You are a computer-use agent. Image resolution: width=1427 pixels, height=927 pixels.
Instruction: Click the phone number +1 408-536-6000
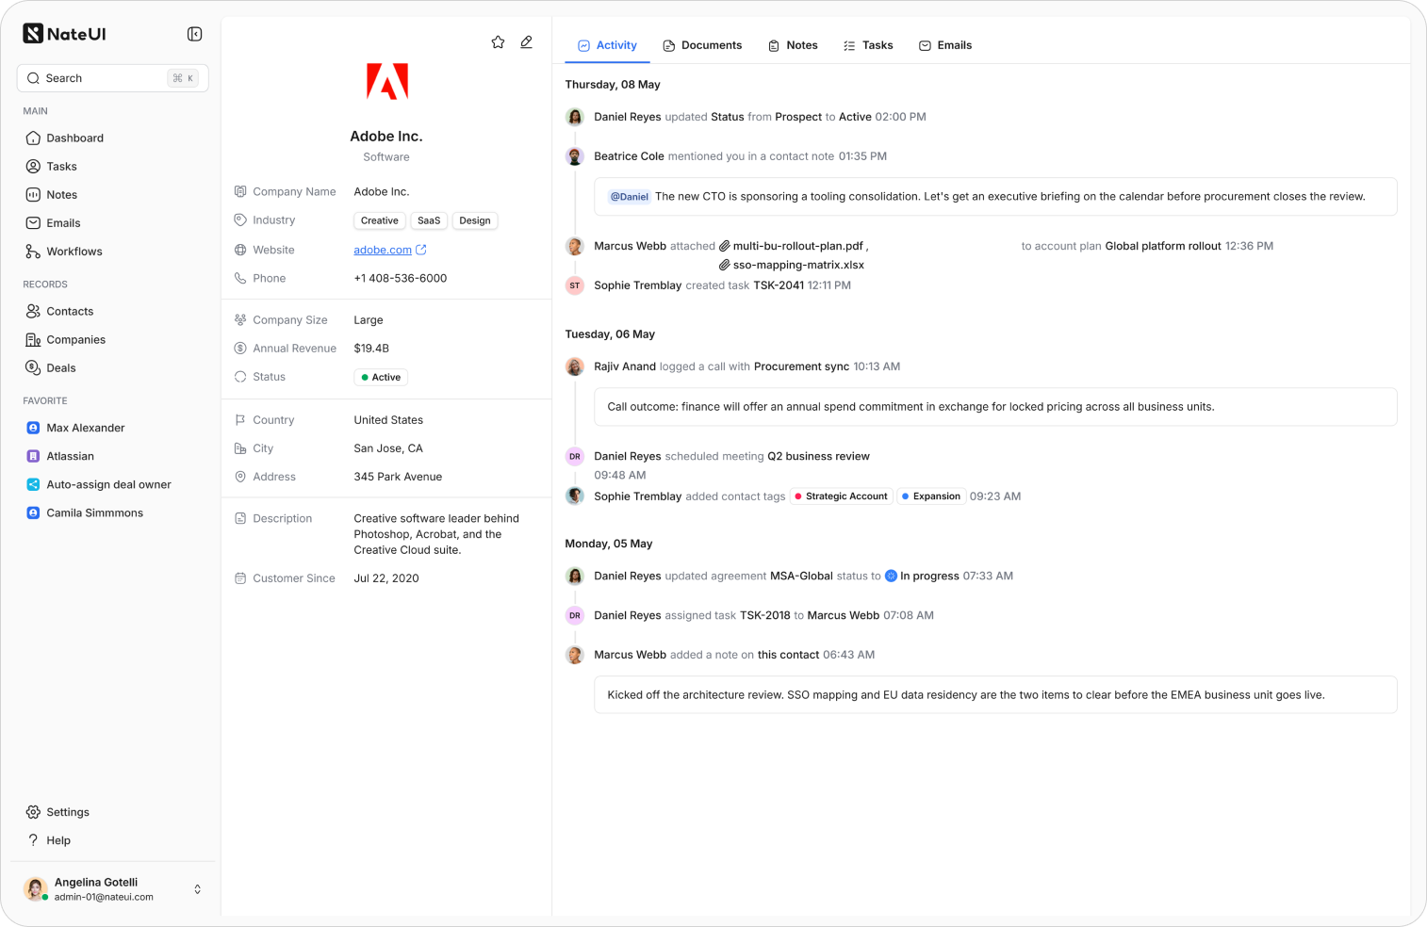(401, 278)
